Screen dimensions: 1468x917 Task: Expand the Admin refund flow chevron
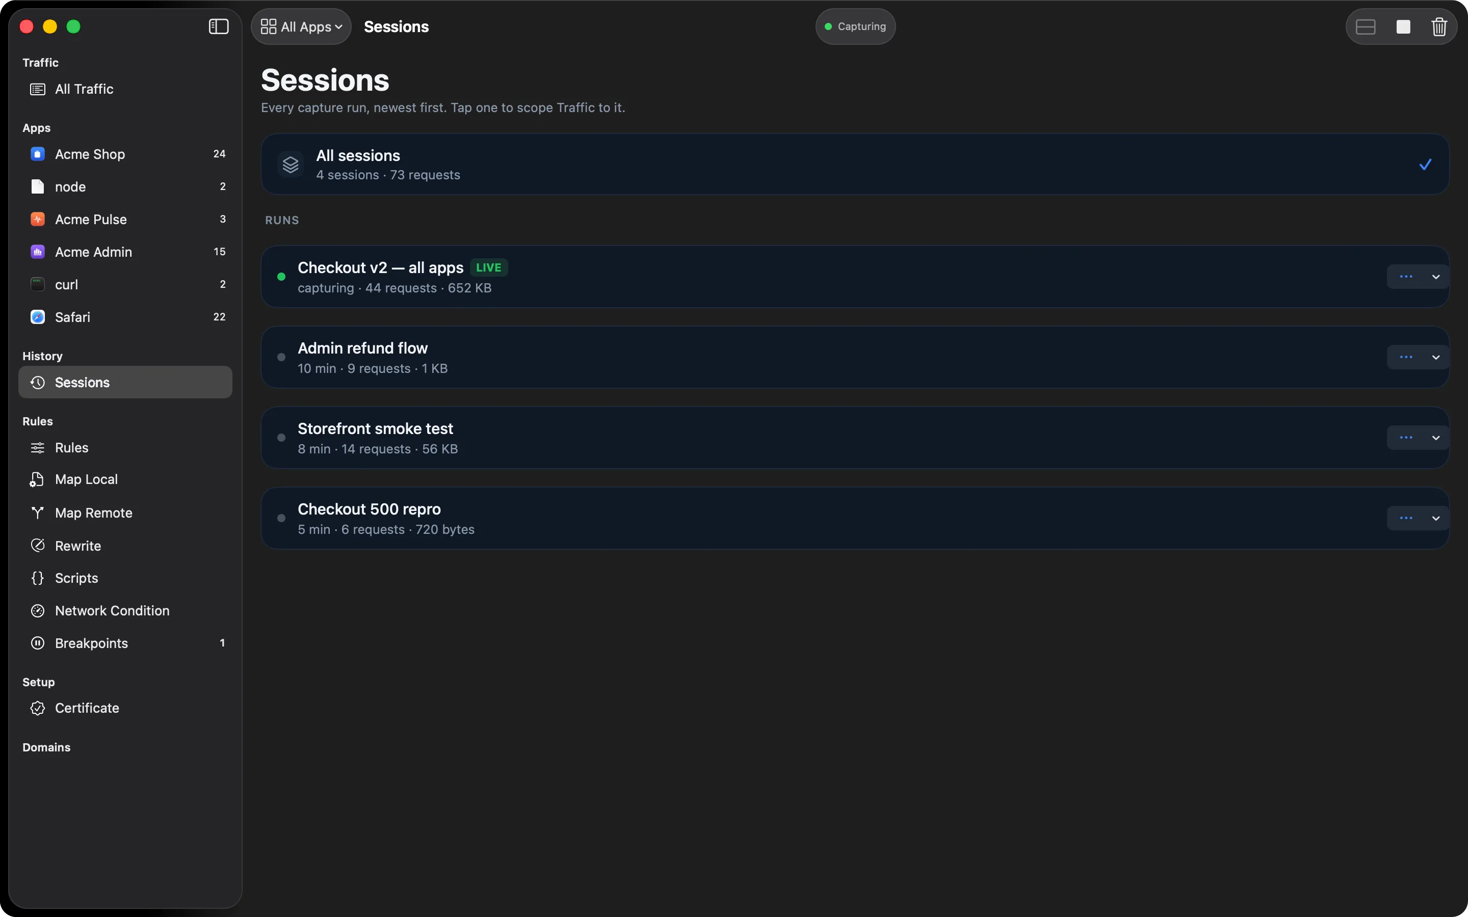pos(1436,357)
